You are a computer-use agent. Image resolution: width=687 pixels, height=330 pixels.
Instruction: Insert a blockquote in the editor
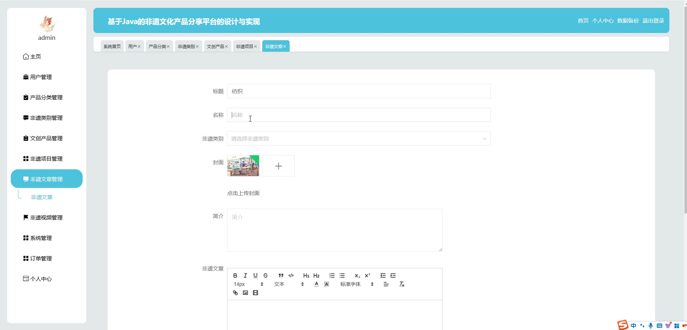pyautogui.click(x=281, y=275)
